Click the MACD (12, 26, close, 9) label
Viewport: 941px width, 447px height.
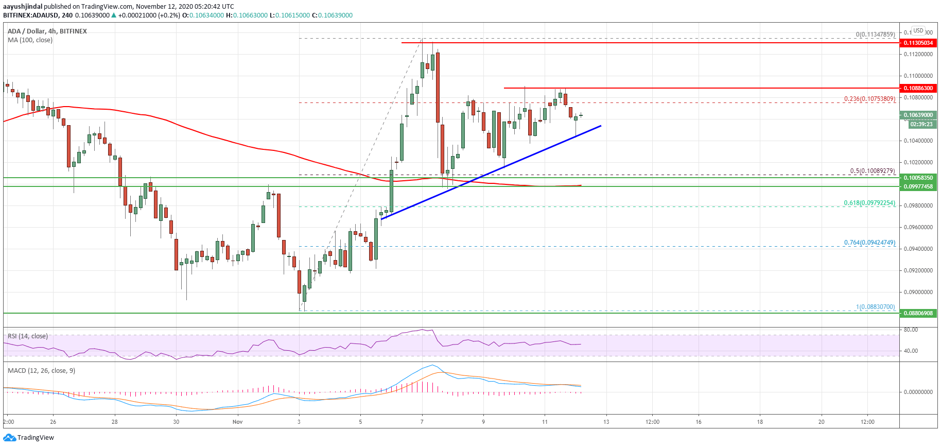pos(41,371)
